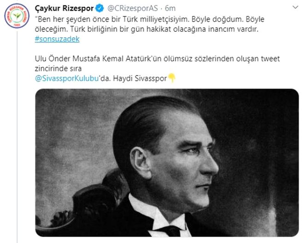Click the "zincirinde sıra" text line
Viewport: 304px width, 243px height.
tap(58, 69)
